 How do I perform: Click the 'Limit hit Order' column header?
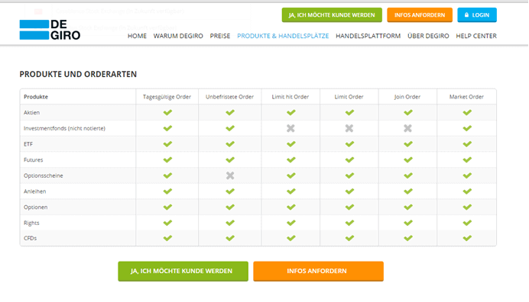(x=290, y=97)
